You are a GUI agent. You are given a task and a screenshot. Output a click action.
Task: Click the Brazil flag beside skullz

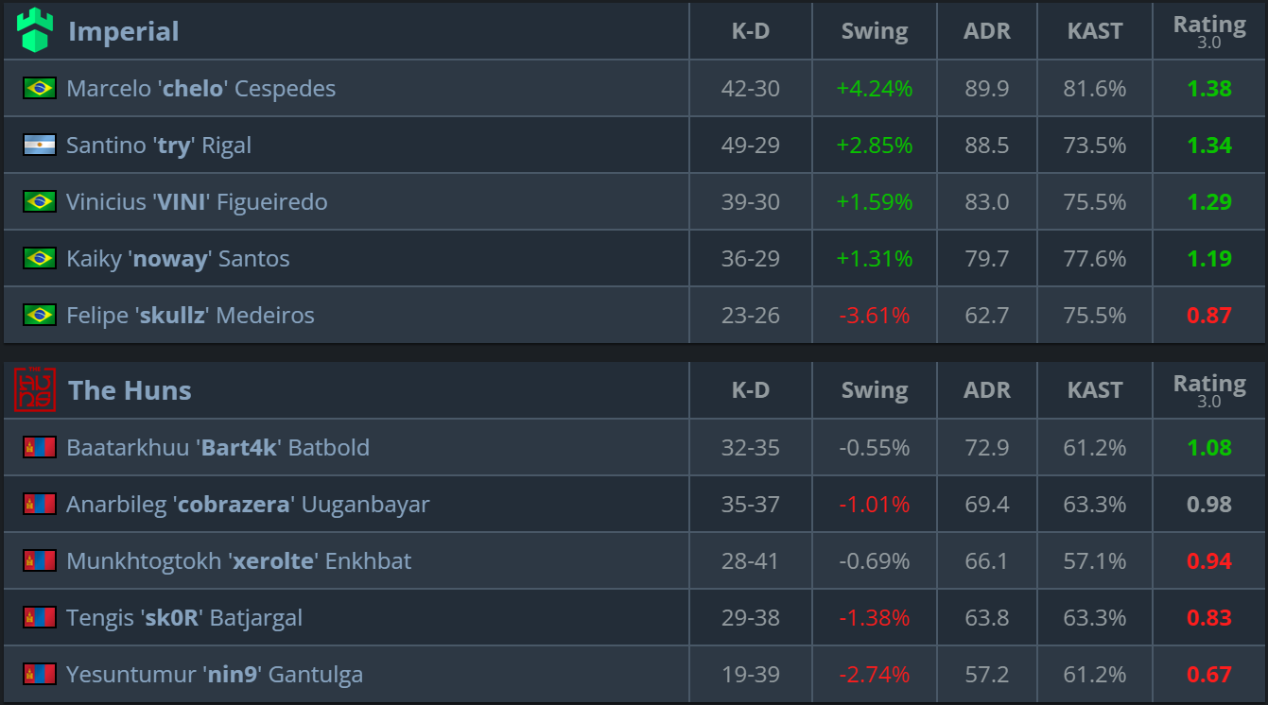click(x=40, y=316)
